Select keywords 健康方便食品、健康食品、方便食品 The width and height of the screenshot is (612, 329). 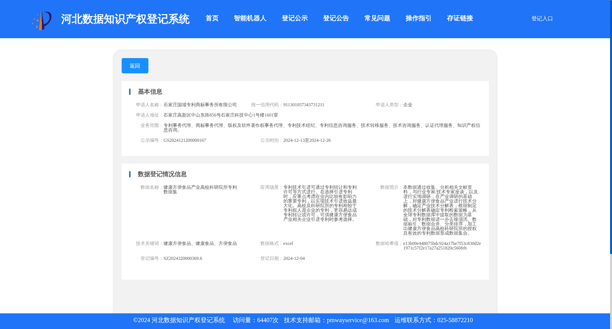pyautogui.click(x=200, y=243)
